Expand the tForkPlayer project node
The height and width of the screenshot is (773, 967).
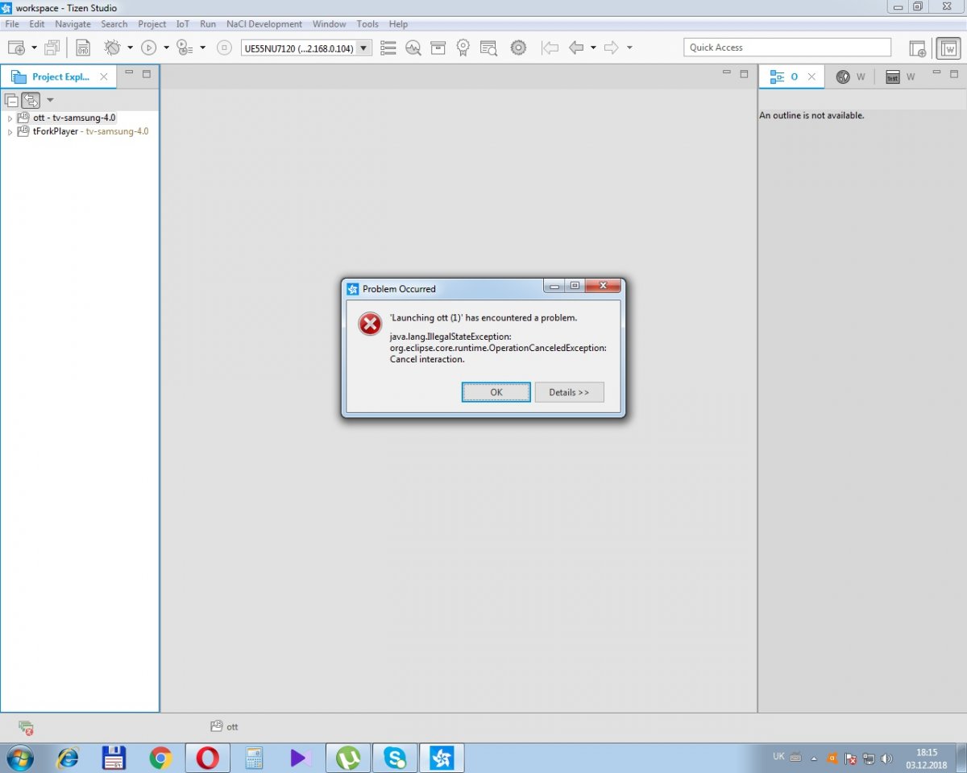(10, 132)
